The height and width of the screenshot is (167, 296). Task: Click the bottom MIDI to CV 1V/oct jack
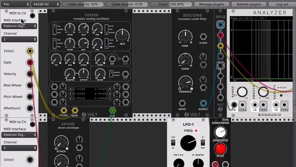click(x=30, y=160)
